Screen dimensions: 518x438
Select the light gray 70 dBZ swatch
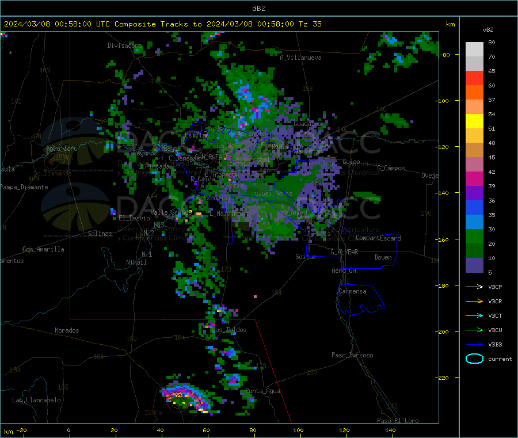pyautogui.click(x=474, y=49)
